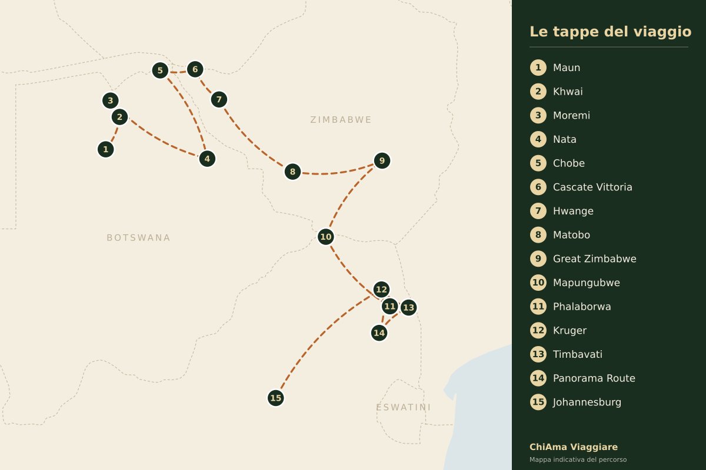Image resolution: width=706 pixels, height=470 pixels.
Task: Select legend badge number 4
Action: coord(538,139)
